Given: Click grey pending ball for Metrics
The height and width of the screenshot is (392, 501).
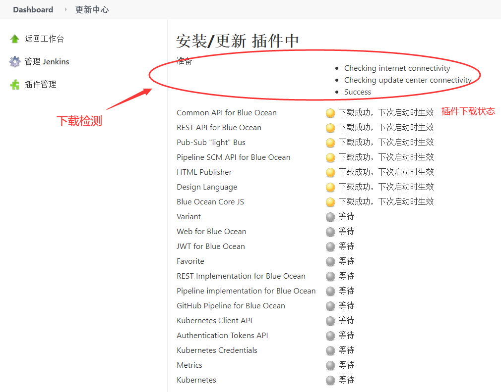Looking at the screenshot, I should tap(330, 366).
